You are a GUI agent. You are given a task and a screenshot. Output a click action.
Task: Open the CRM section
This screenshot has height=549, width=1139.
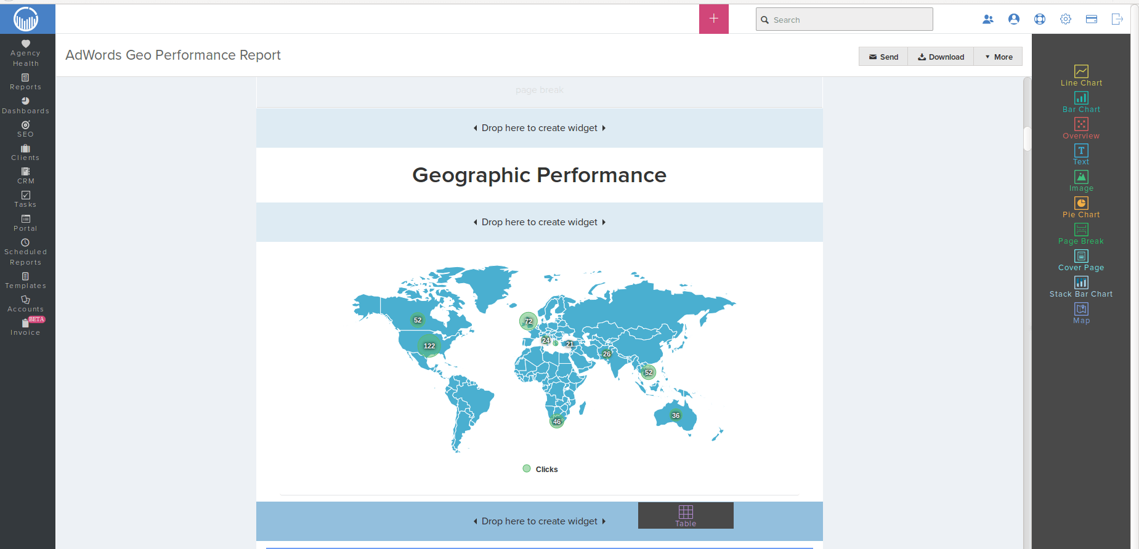click(26, 176)
